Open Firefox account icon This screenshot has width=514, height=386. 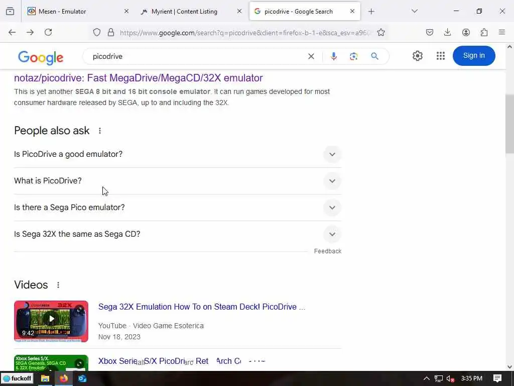[466, 32]
